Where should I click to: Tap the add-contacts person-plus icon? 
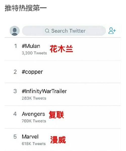pos(112,31)
